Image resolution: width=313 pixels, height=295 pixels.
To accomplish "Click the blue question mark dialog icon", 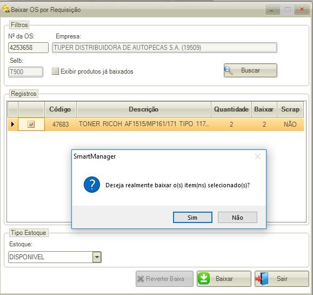I will [92, 185].
